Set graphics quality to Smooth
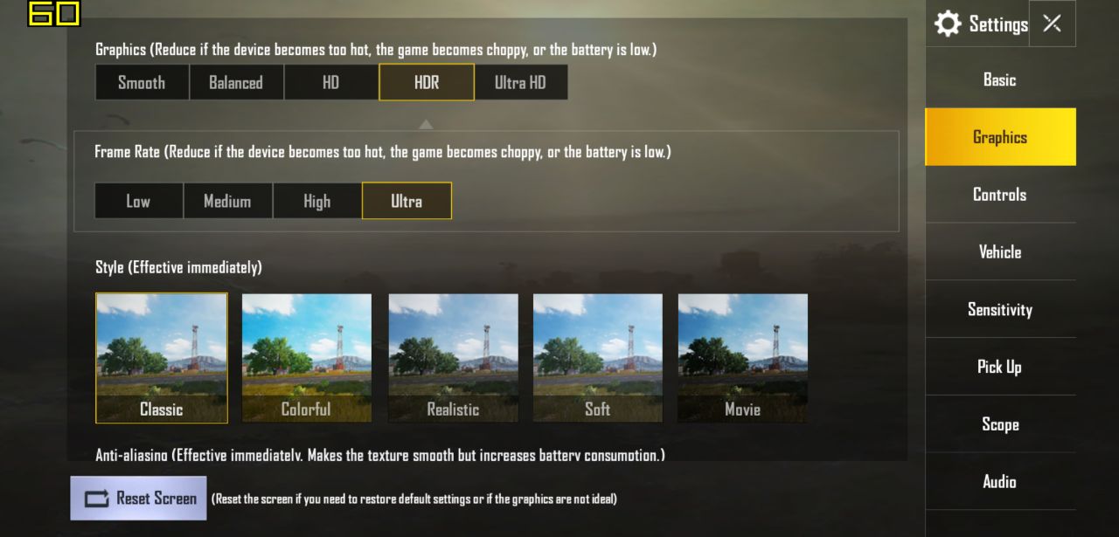The width and height of the screenshot is (1119, 537). (x=142, y=82)
